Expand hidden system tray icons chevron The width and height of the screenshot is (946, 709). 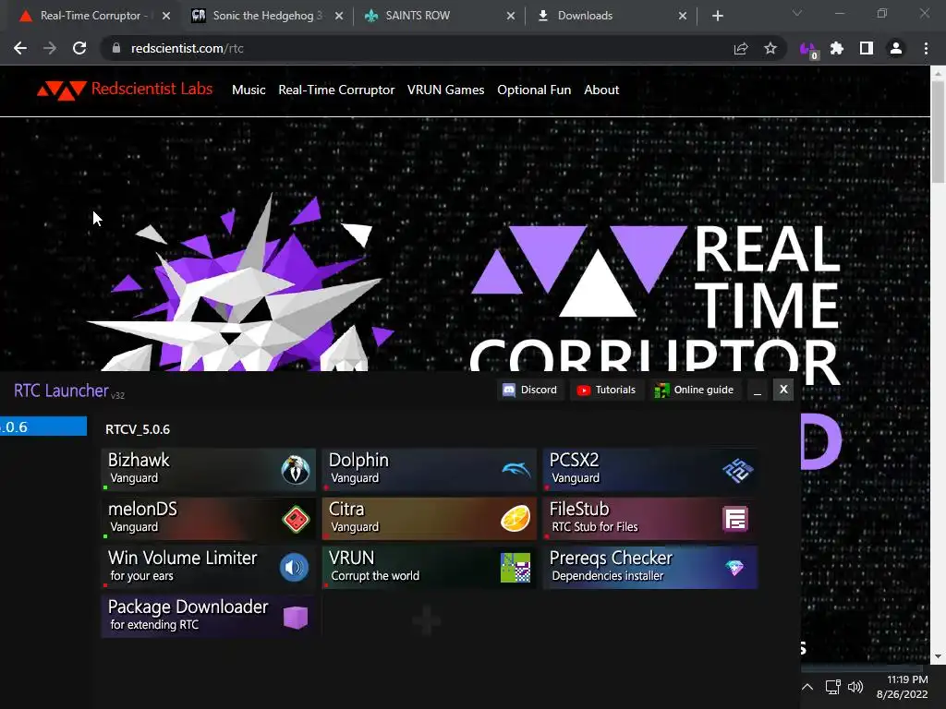(807, 687)
